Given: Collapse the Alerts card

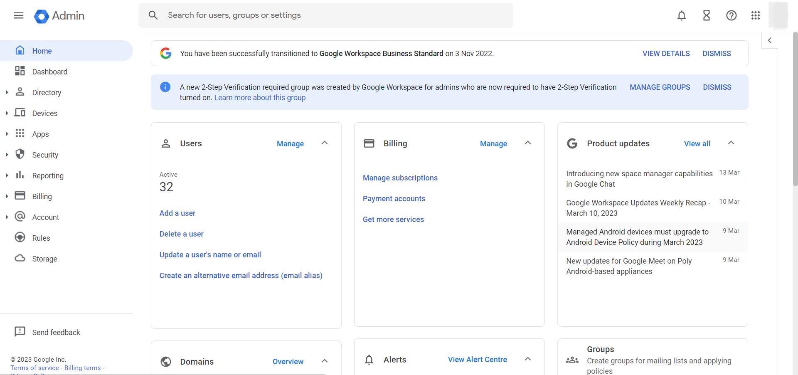Looking at the screenshot, I should point(528,359).
